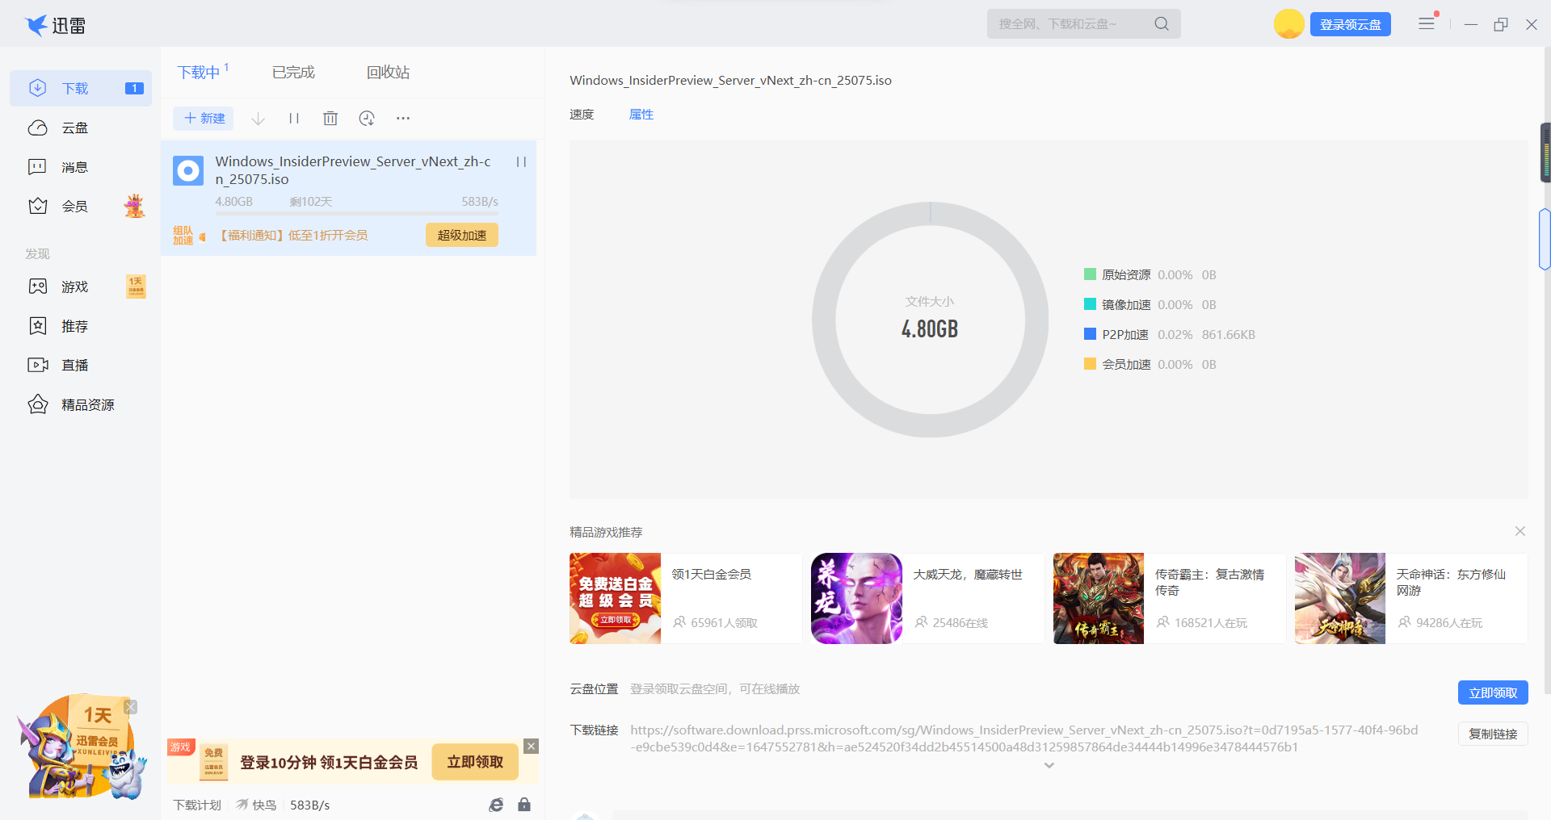Click the lock icon in status bar
This screenshot has width=1551, height=820.
tap(524, 805)
